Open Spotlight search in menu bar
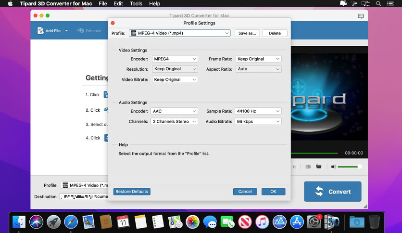This screenshot has width=402, height=233. [378, 3]
